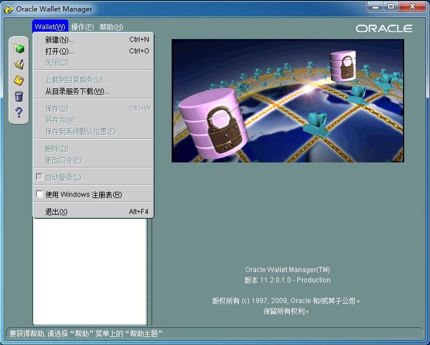The height and width of the screenshot is (345, 430).
Task: Click the white wallet navigator pane
Action: (90, 271)
